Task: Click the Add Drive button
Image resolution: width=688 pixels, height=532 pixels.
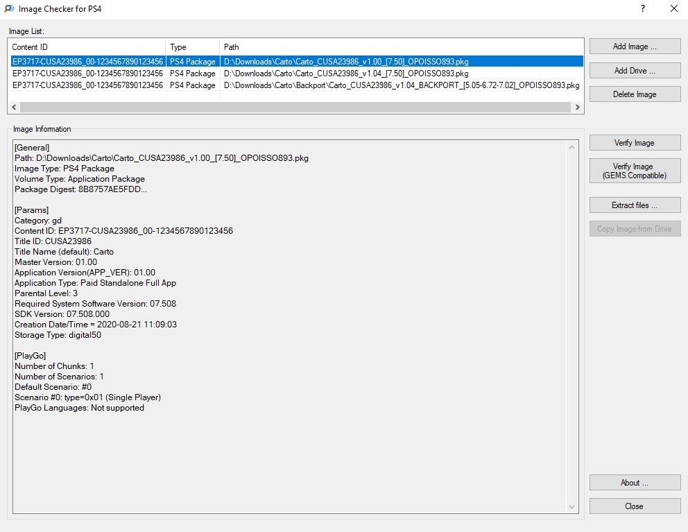Action: (635, 70)
